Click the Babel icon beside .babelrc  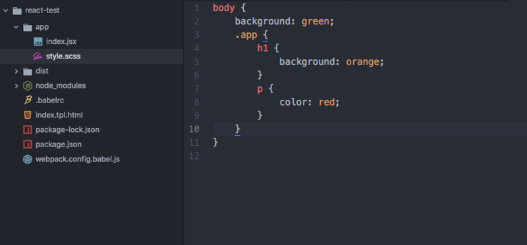pyautogui.click(x=28, y=100)
